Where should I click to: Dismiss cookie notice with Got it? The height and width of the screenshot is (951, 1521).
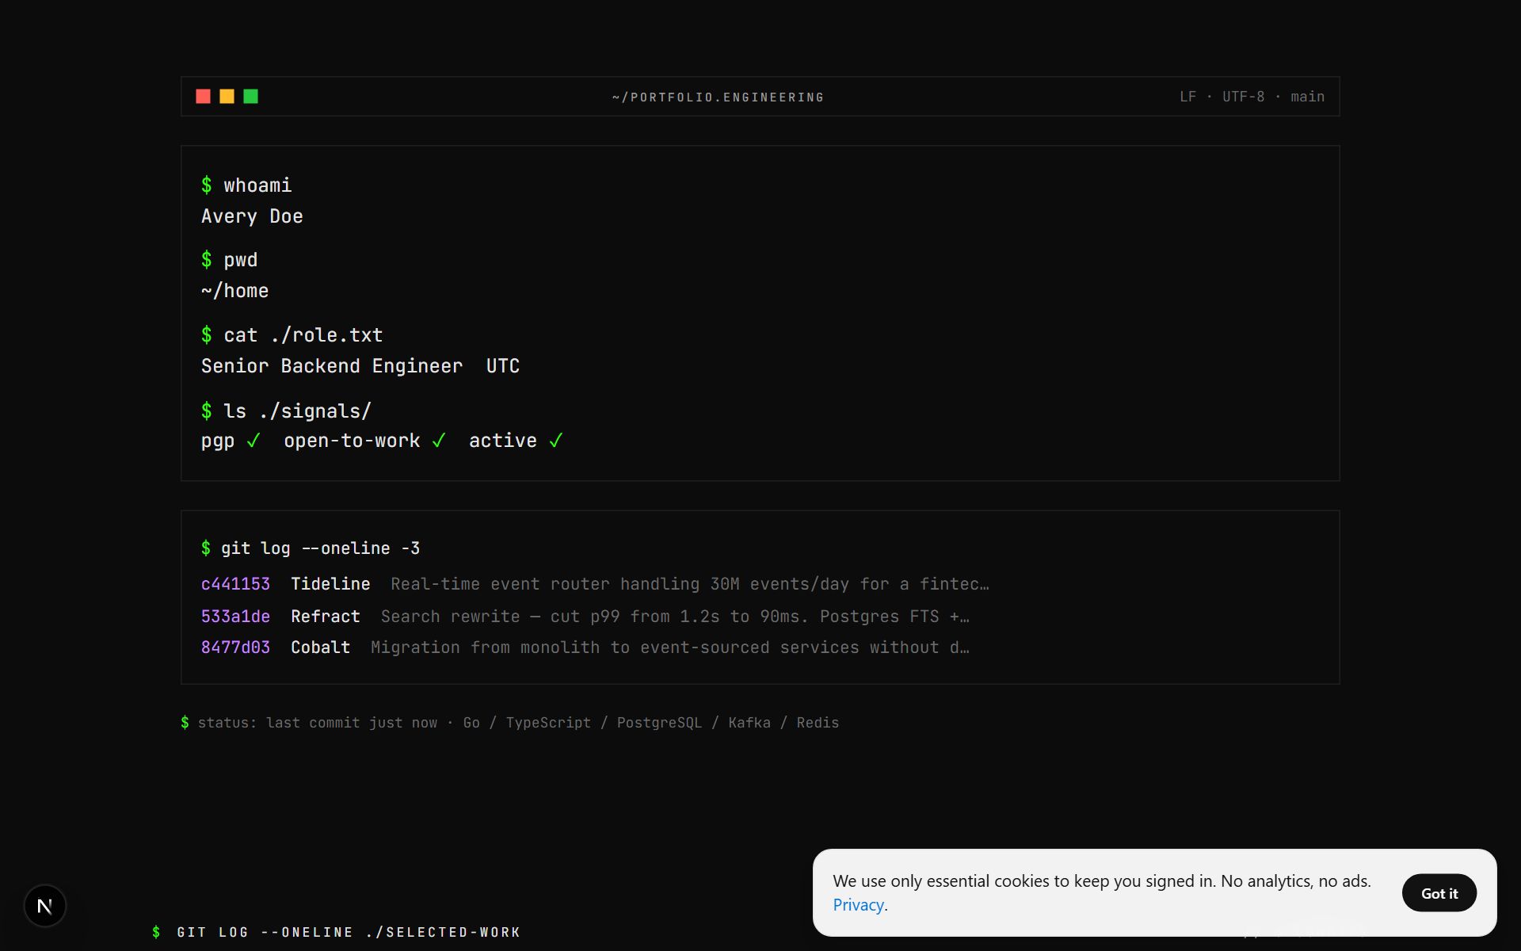[1439, 893]
